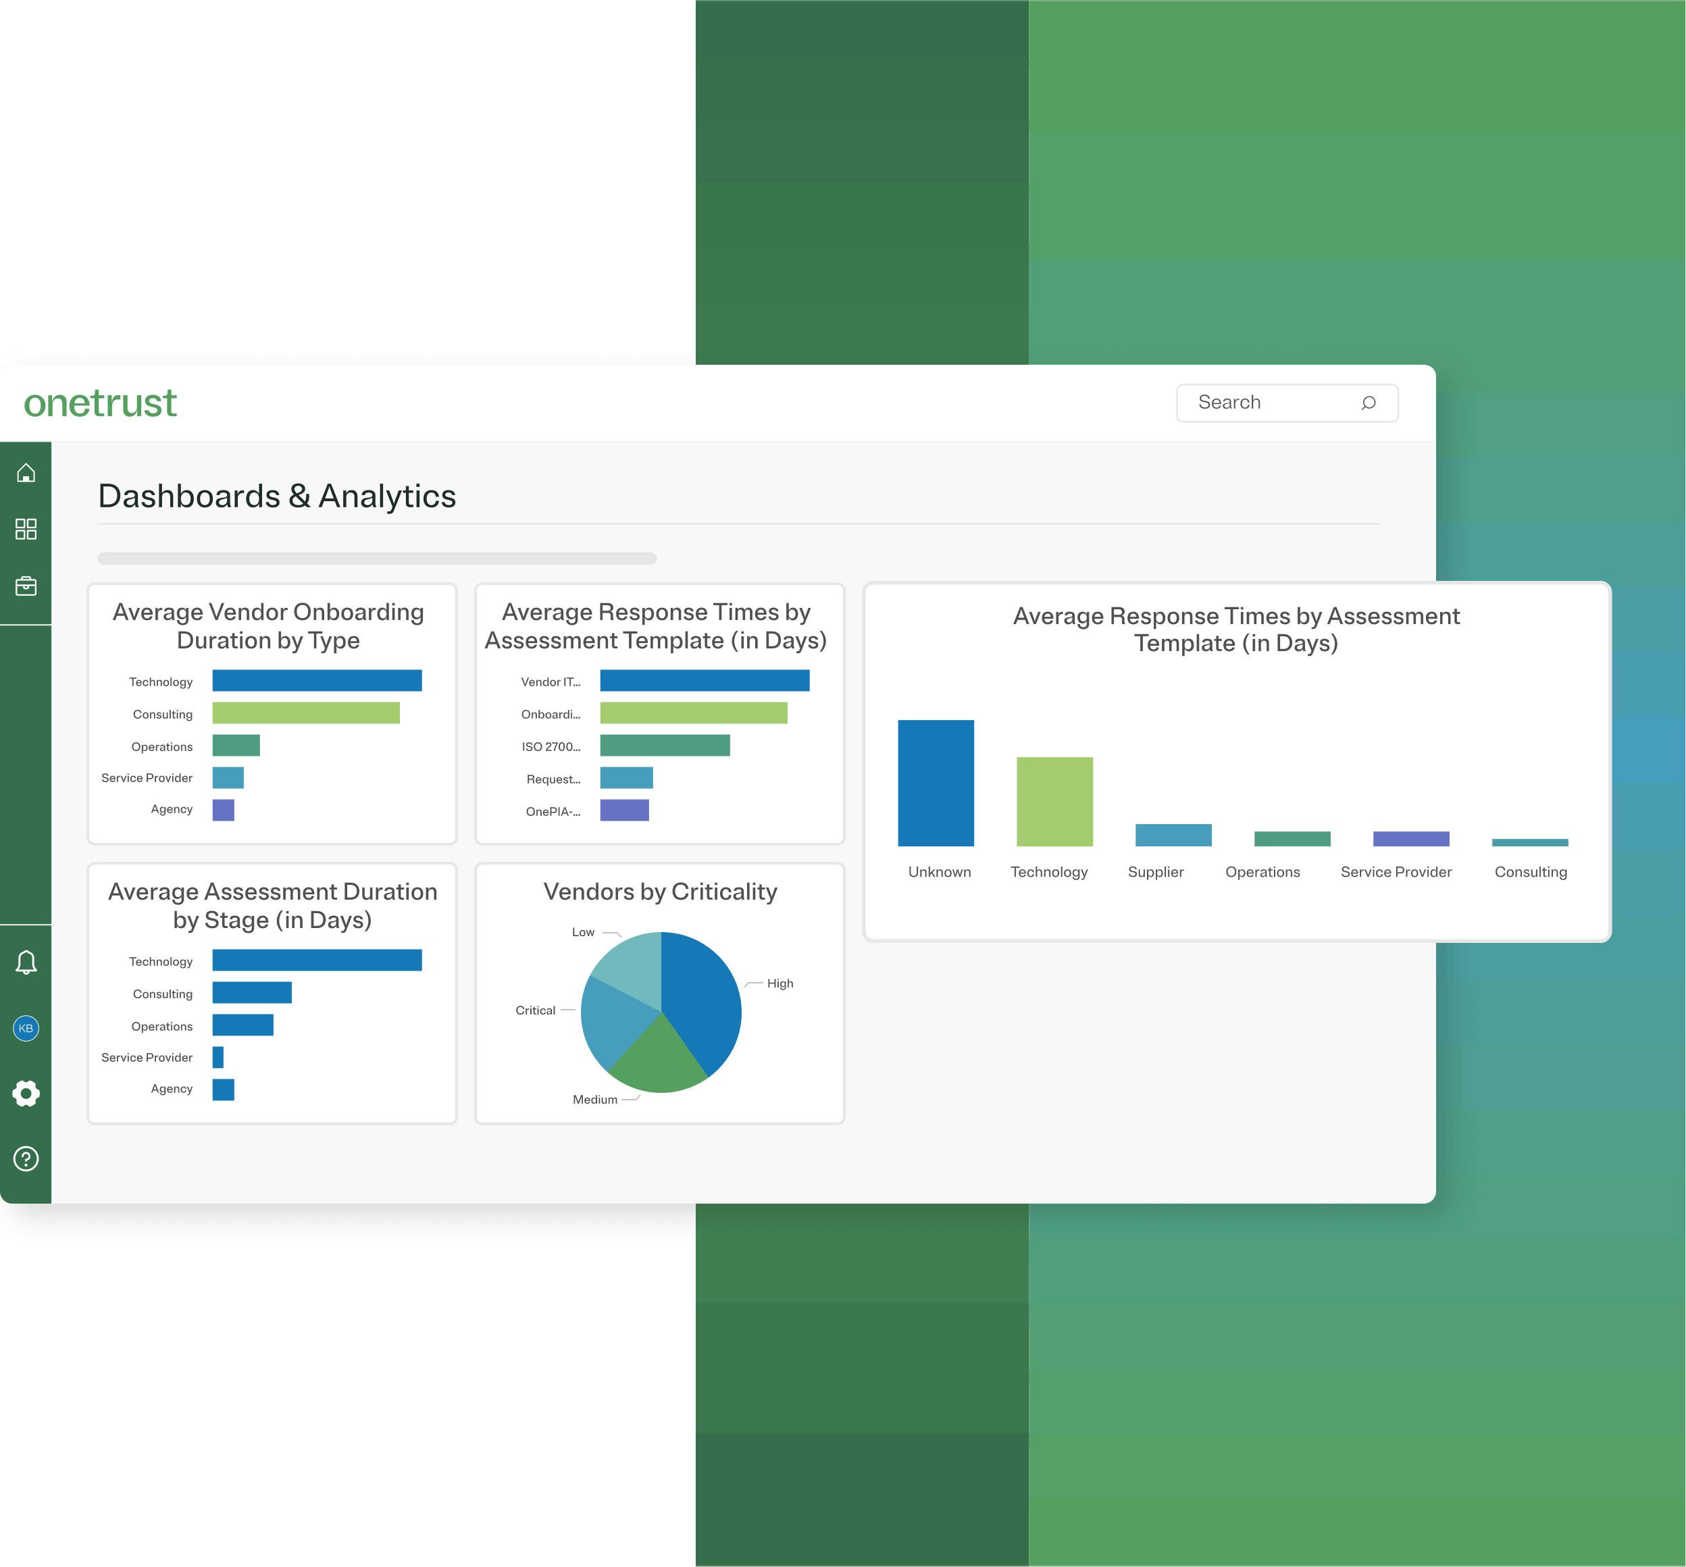Select the High slice of pie chart
1686x1567 pixels.
[x=704, y=996]
